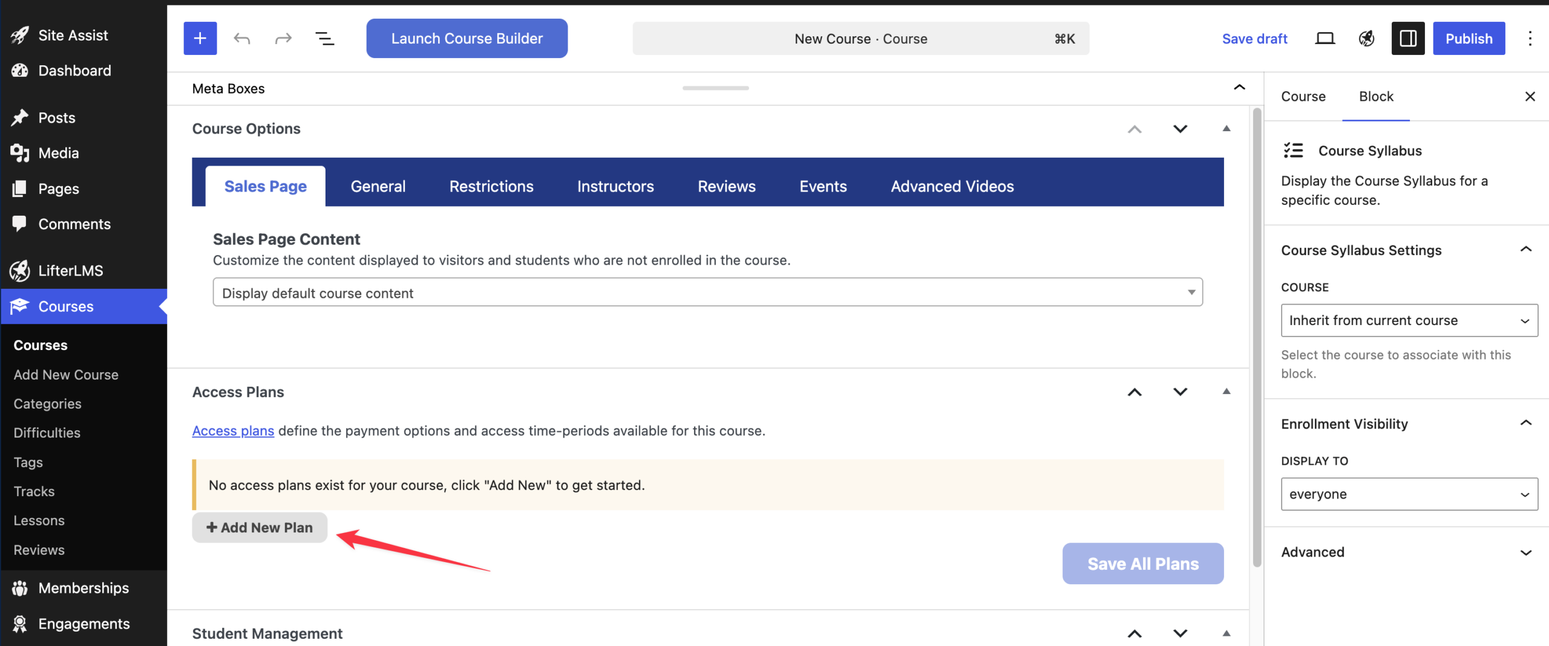Open Add New Course submenu item

66,375
